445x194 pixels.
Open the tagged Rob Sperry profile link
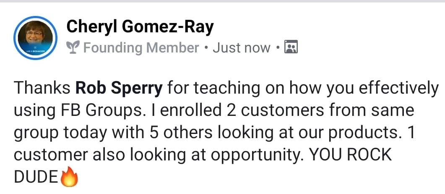coord(119,88)
